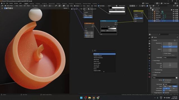
Task: Open the Frame Rate 24 fps dropdown
Action: click(x=170, y=57)
